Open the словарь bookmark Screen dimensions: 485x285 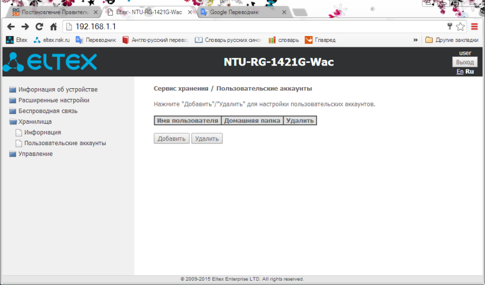click(283, 40)
